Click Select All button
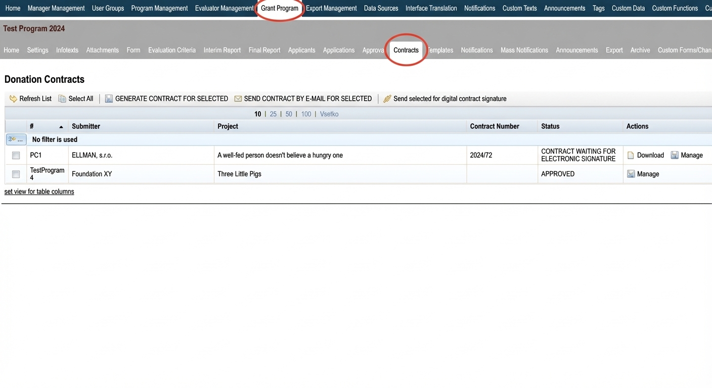 tap(76, 99)
